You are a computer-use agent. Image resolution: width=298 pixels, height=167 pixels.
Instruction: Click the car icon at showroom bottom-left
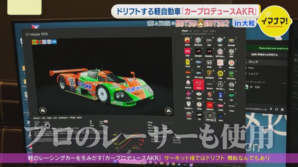(x=43, y=110)
